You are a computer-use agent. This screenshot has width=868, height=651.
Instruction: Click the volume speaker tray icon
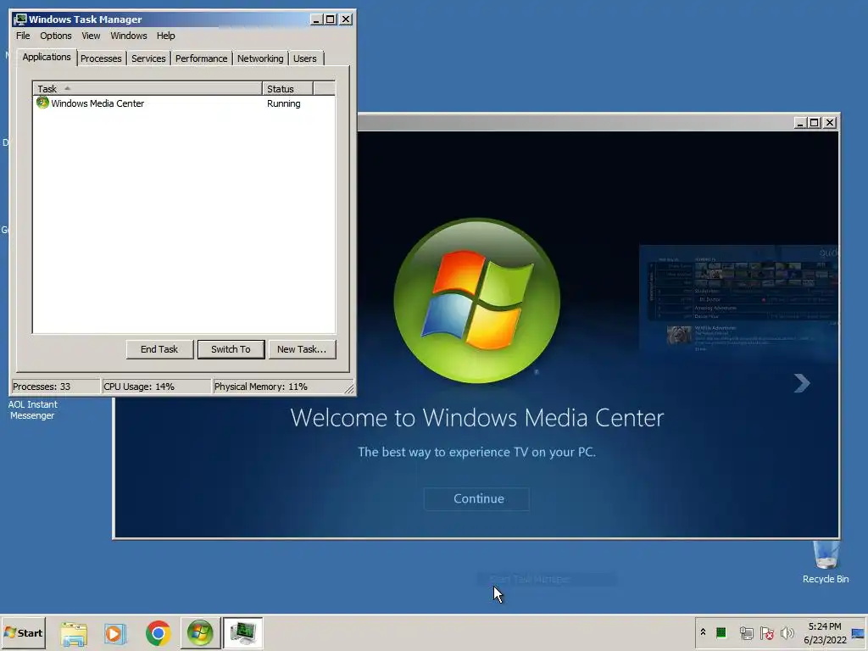click(787, 632)
